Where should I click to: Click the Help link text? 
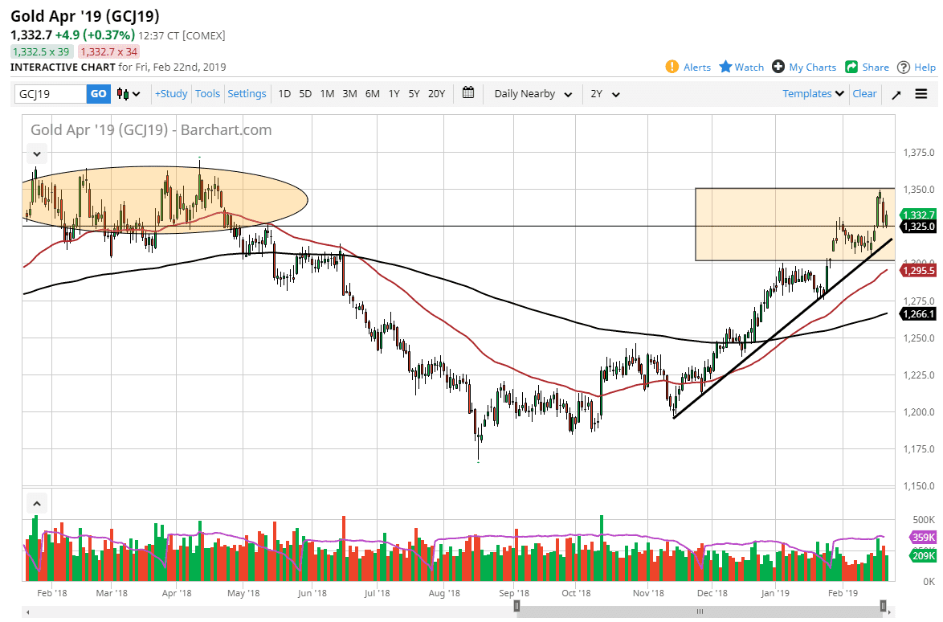coord(925,68)
